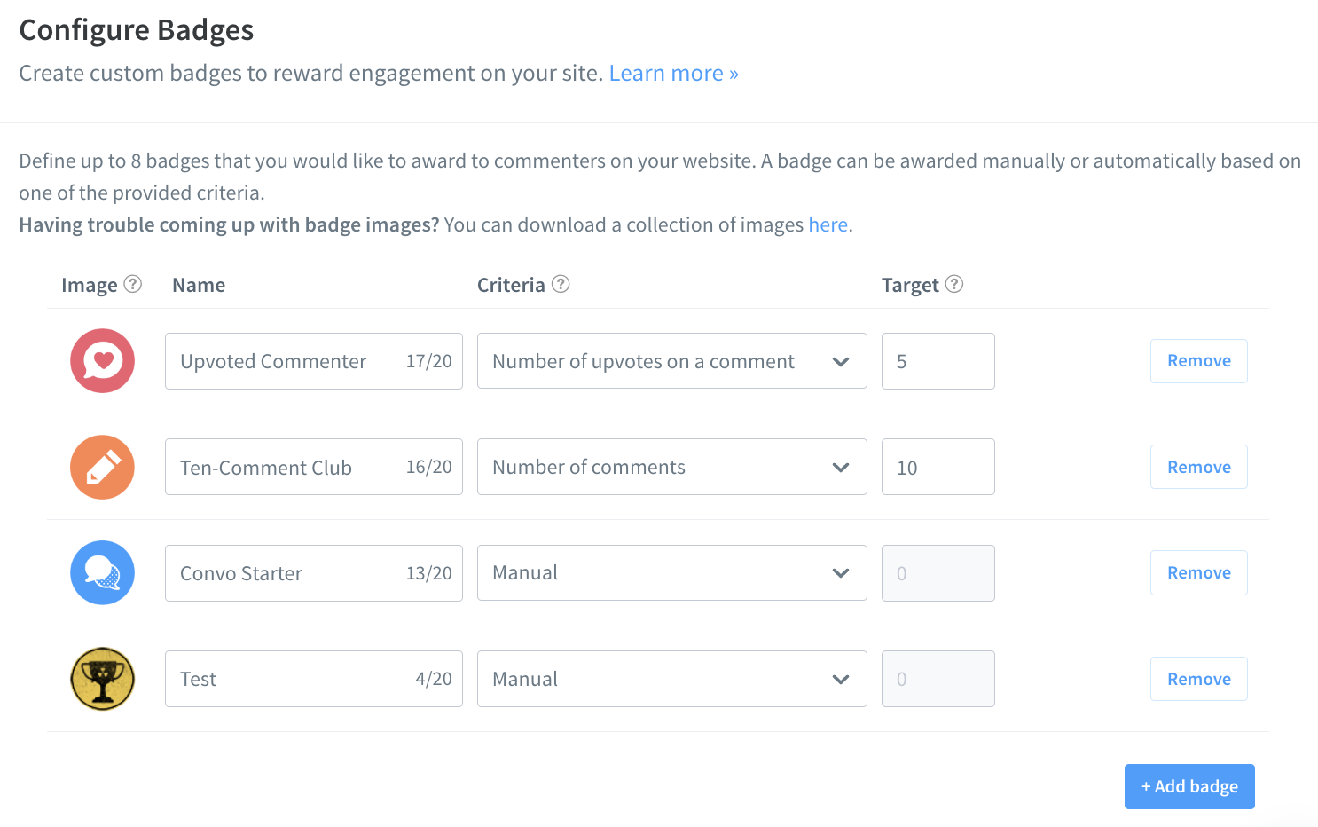This screenshot has height=827, width=1318.
Task: Click the Convo Starter chat bubbles badge
Action: (x=103, y=573)
